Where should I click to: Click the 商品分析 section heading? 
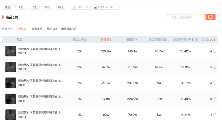[12, 17]
